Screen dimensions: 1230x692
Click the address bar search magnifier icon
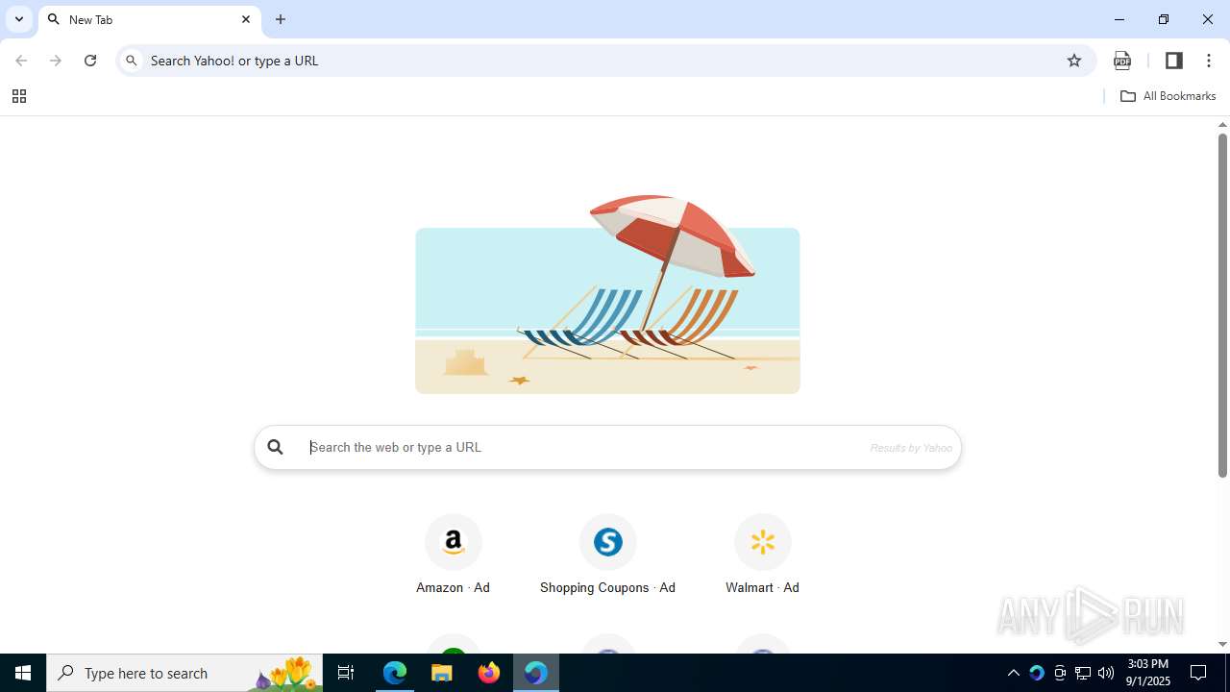132,61
